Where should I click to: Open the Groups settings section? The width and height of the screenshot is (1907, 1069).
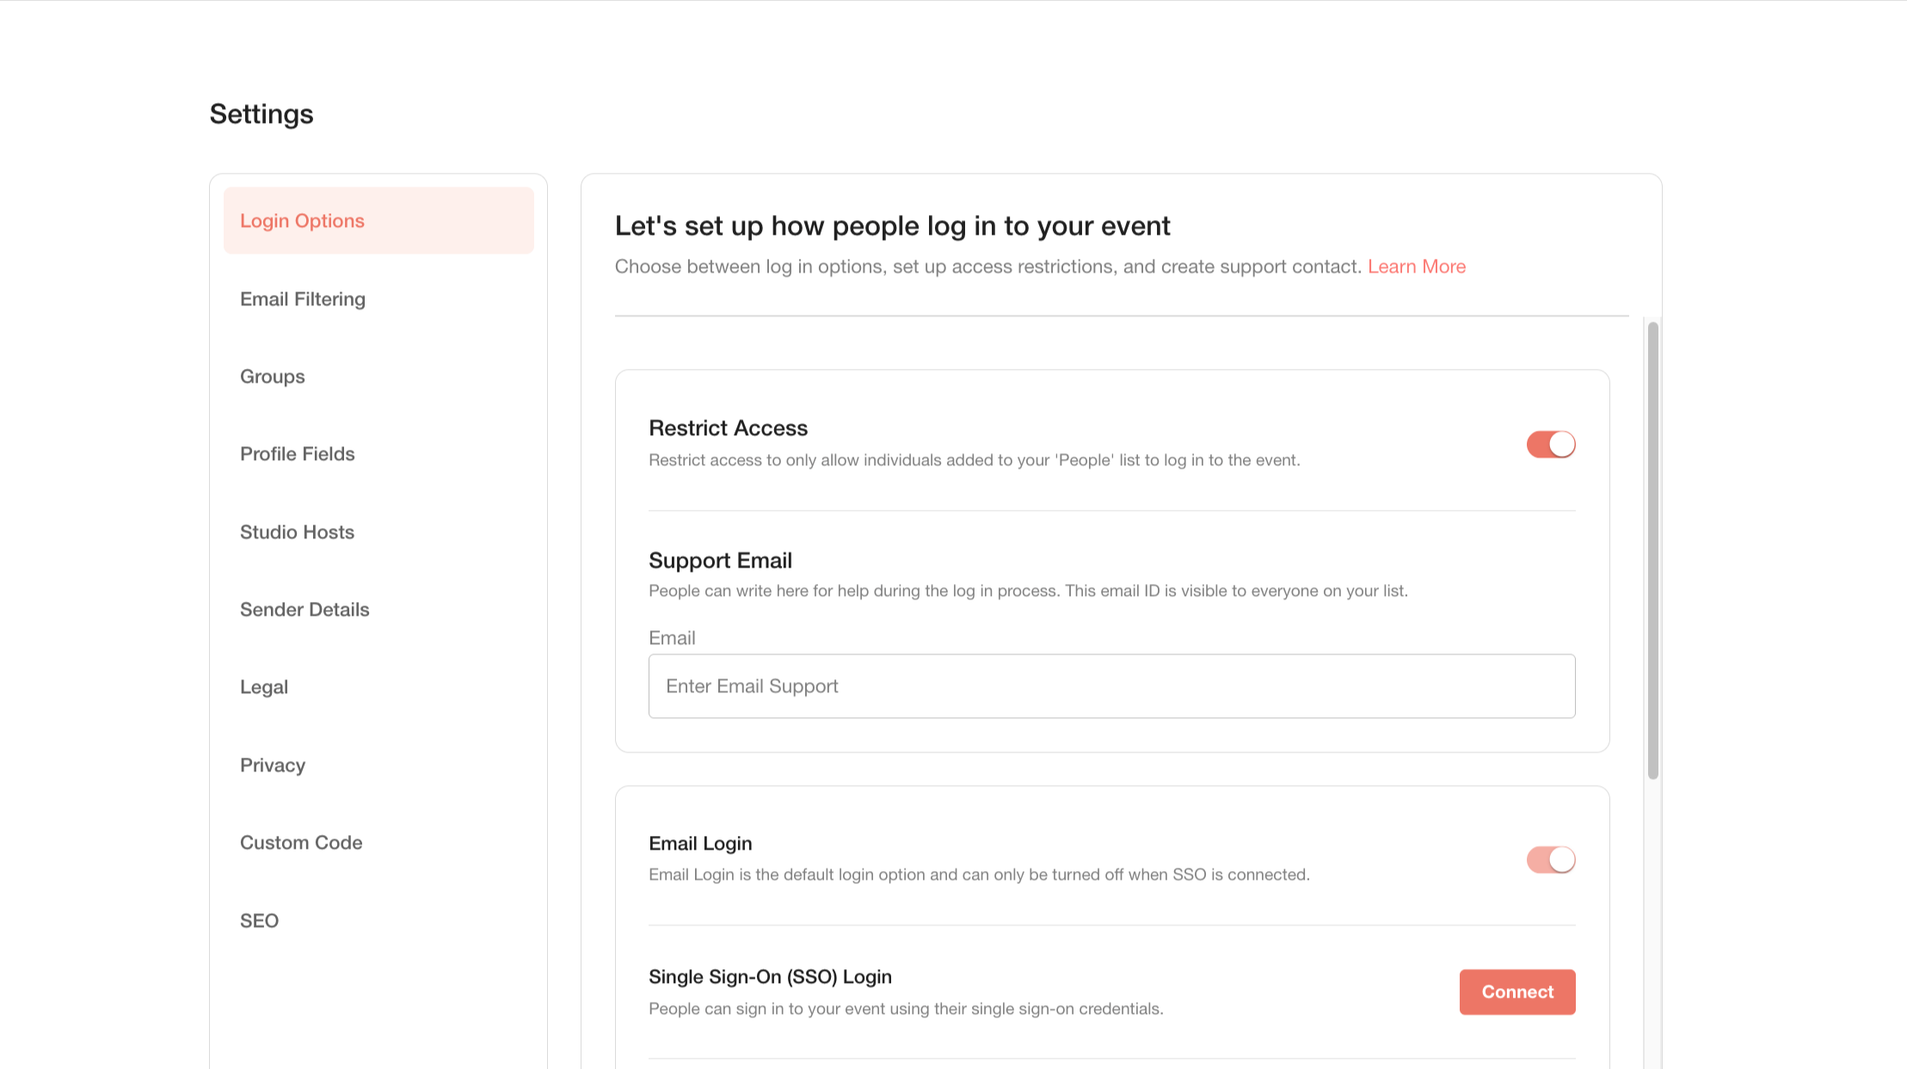point(272,376)
